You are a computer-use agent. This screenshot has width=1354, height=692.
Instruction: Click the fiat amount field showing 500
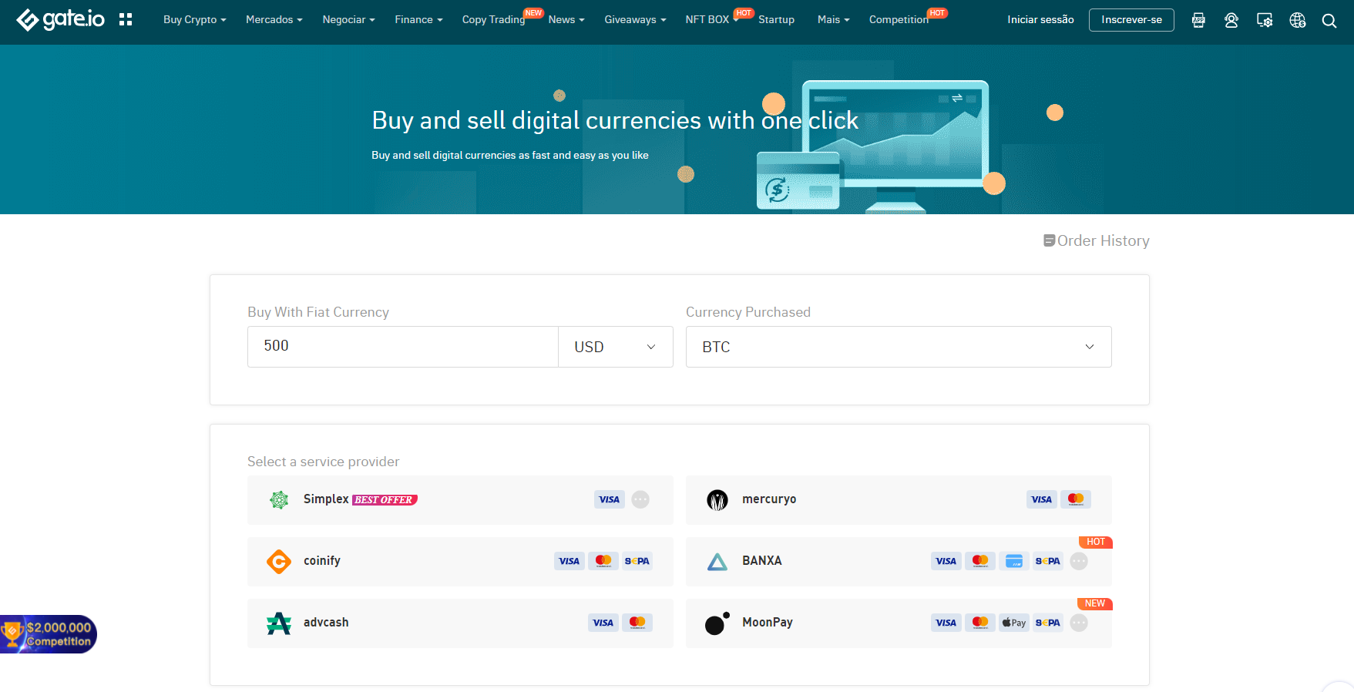tap(402, 347)
